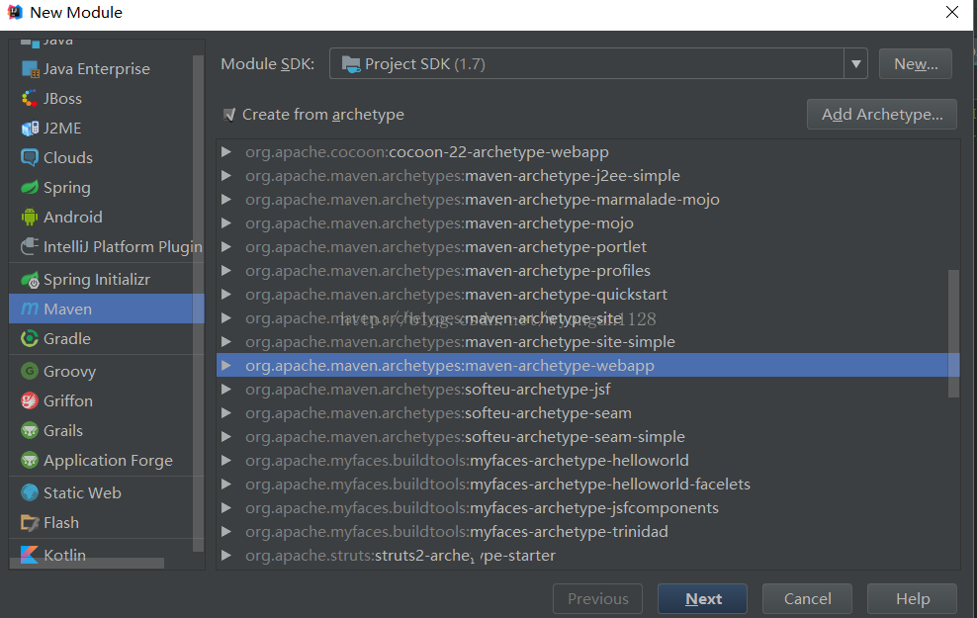
Task: Click the Grails icon in sidebar
Action: 29,431
